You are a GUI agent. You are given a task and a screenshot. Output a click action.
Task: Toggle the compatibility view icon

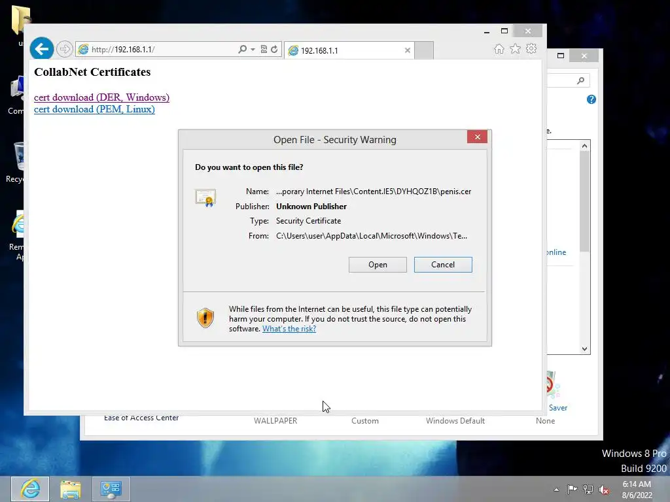point(264,49)
